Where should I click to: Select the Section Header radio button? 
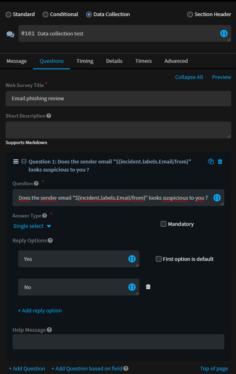click(190, 14)
